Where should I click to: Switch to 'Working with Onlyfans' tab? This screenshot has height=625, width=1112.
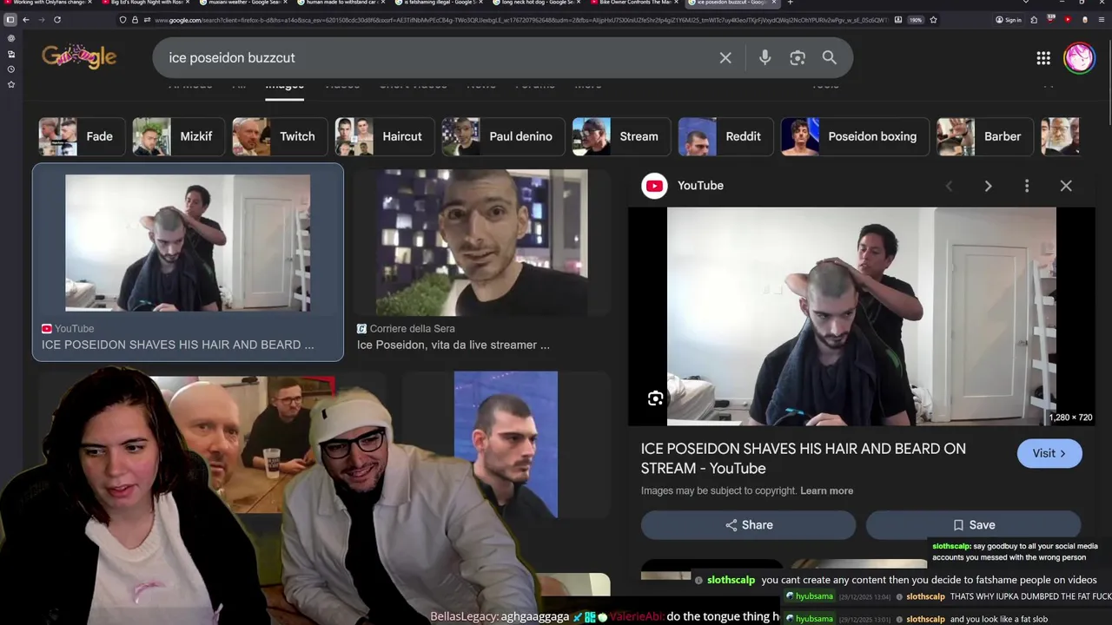[48, 3]
